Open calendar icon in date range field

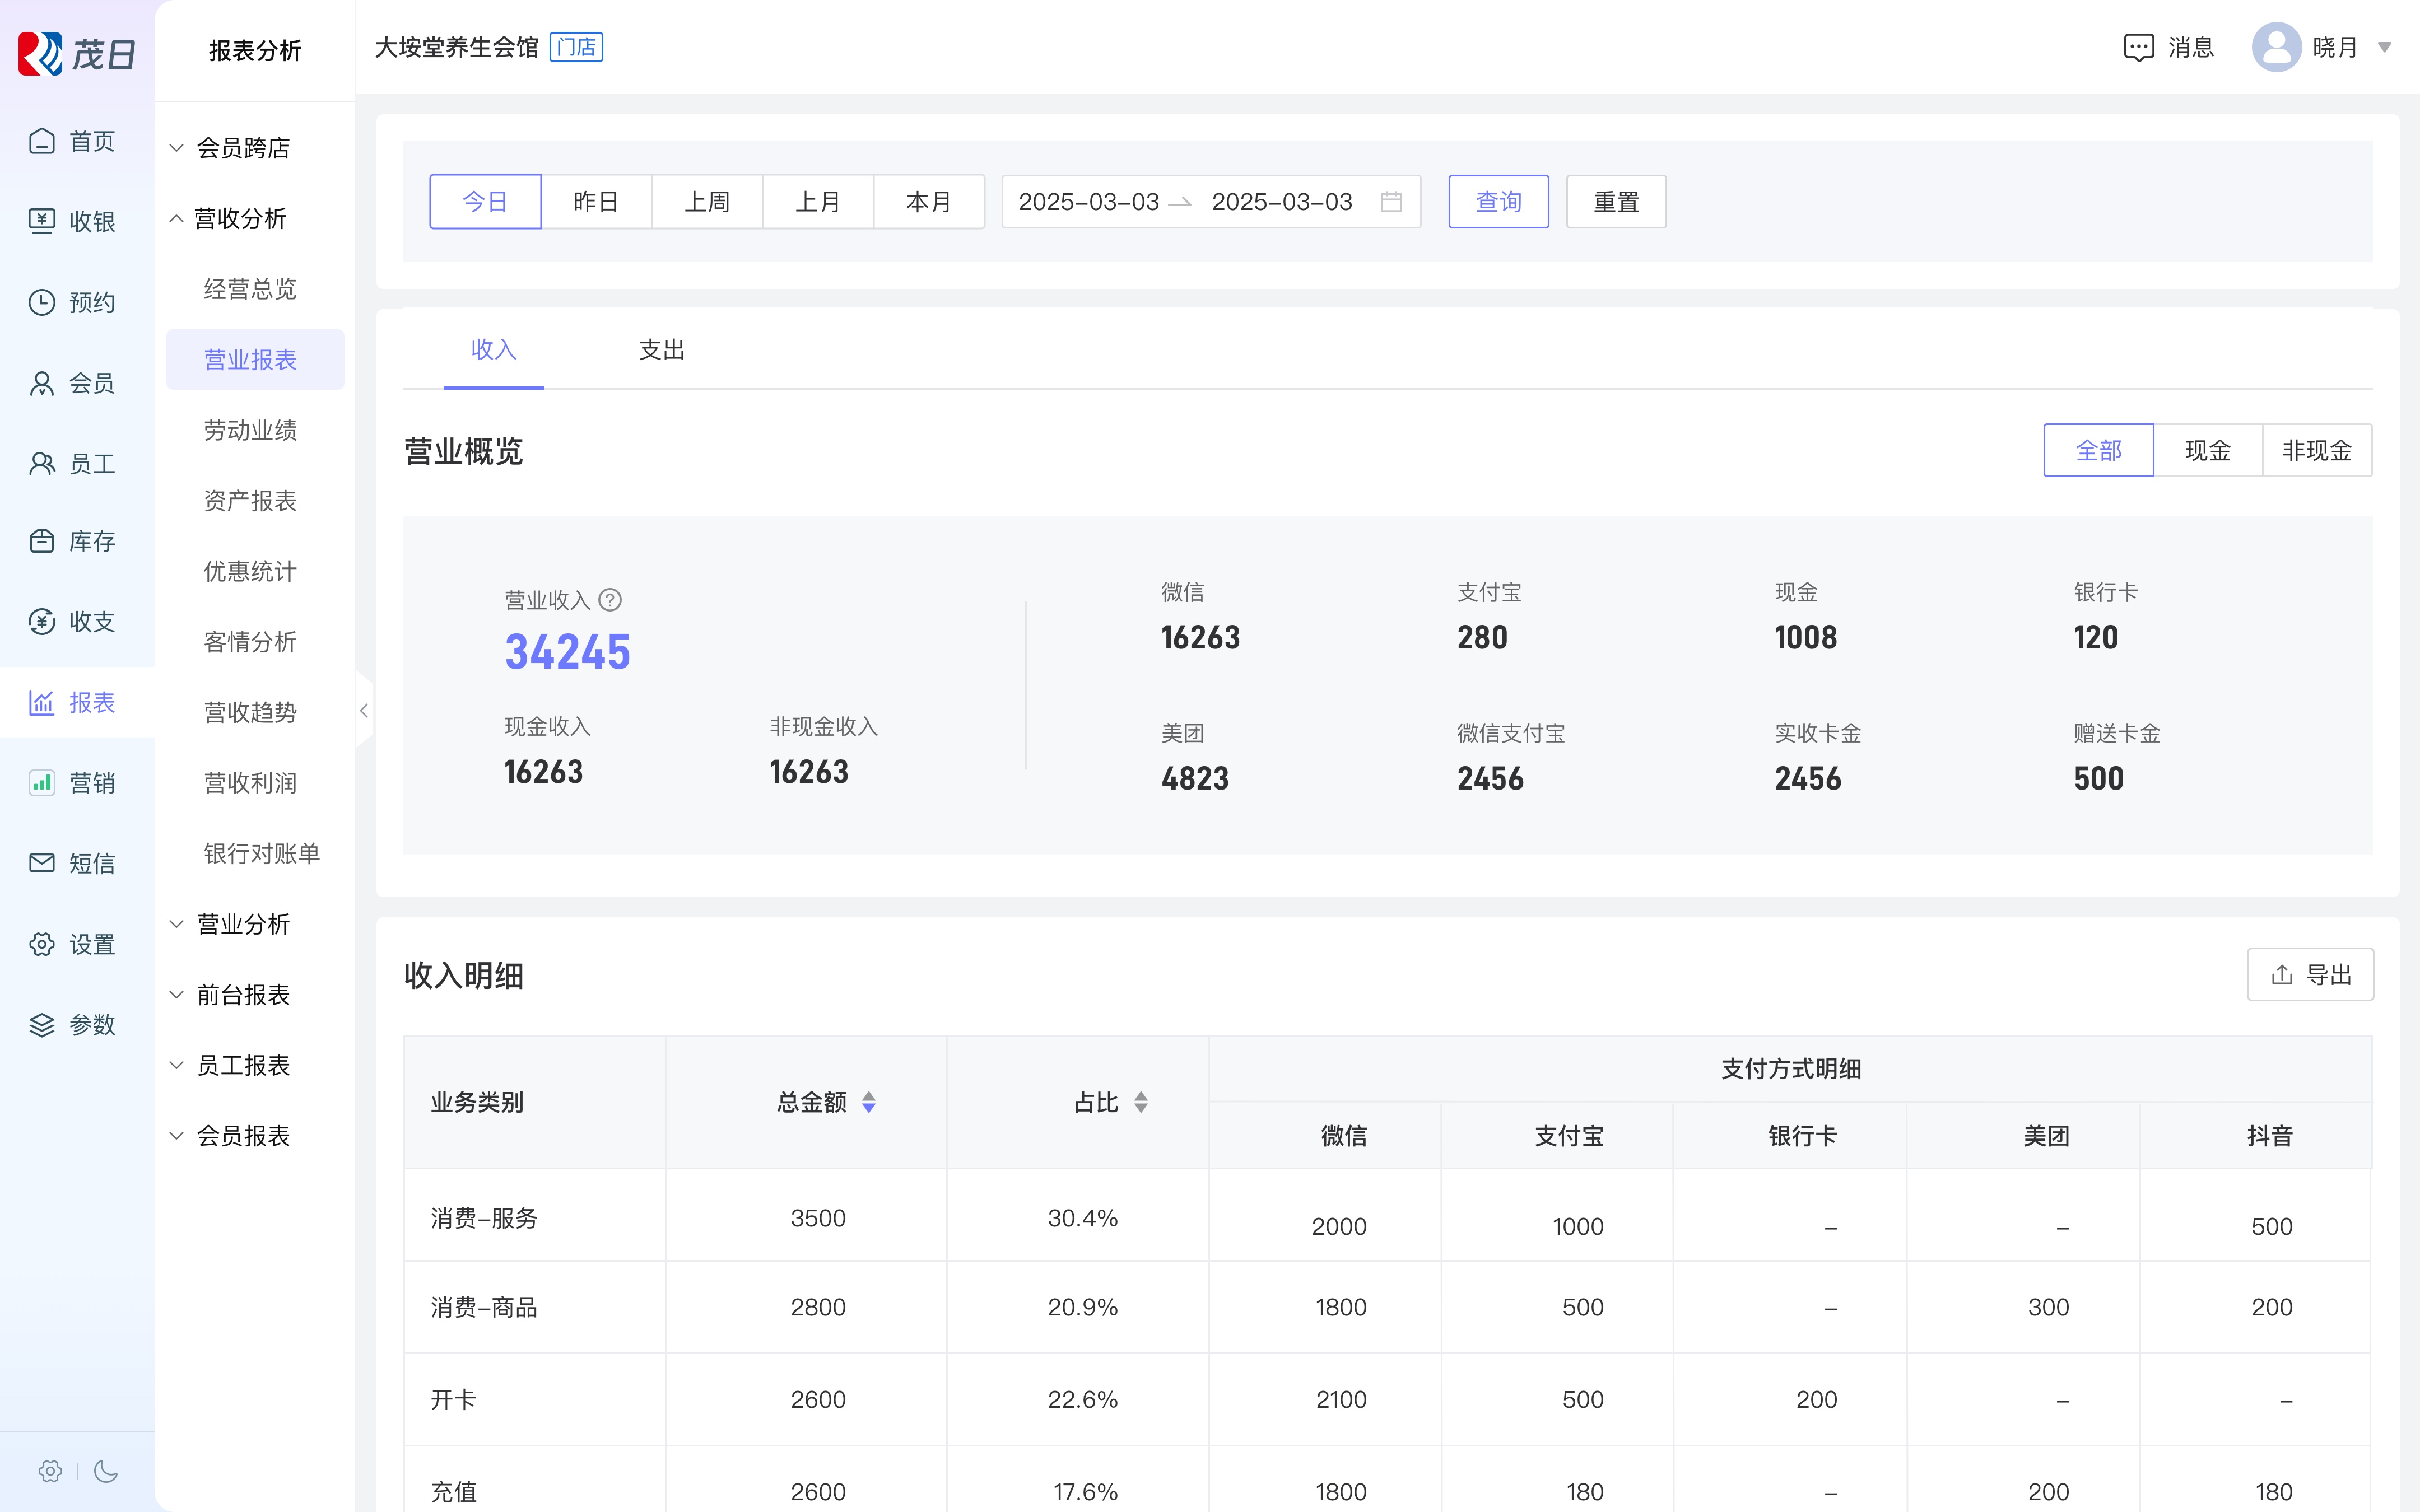point(1391,202)
